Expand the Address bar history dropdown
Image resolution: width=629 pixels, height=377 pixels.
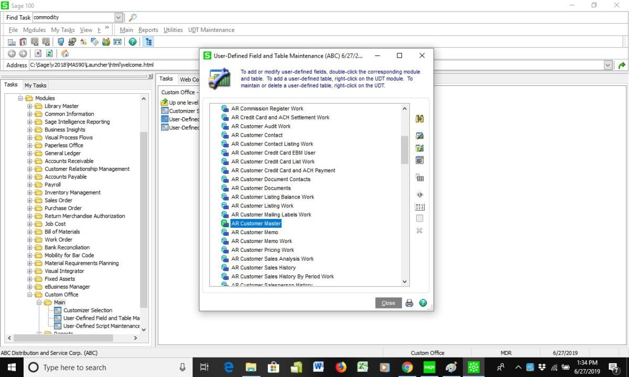point(608,65)
